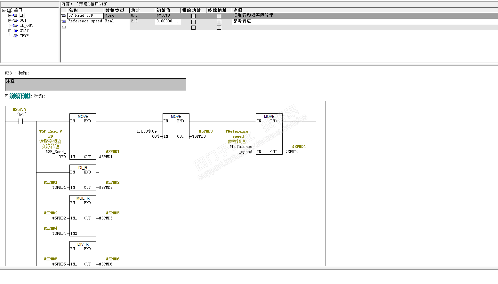Toggle 排除地址 checkbox in the empty row
The width and height of the screenshot is (498, 284).
click(x=193, y=27)
